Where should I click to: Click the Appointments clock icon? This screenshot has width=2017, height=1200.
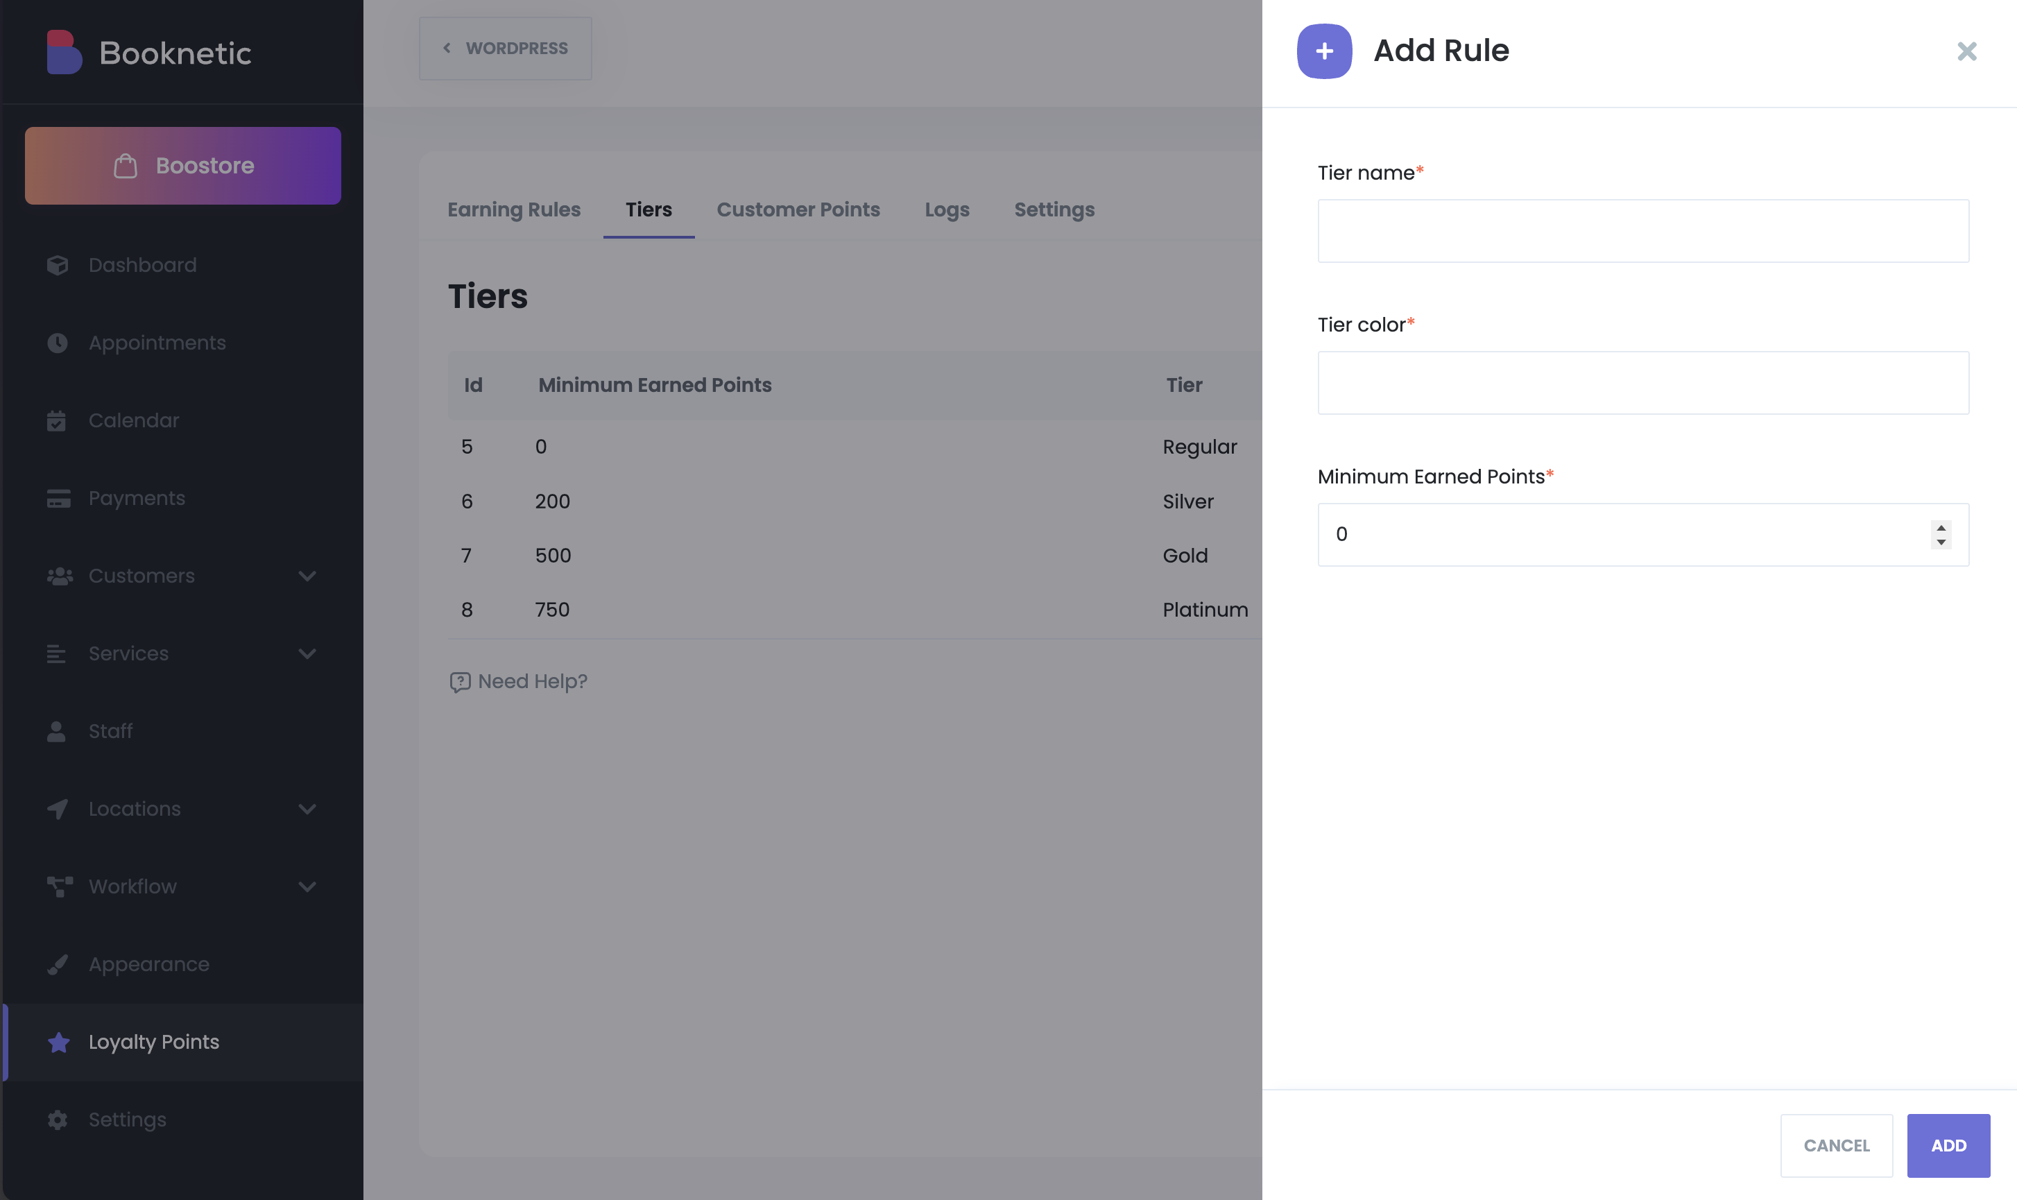click(x=58, y=343)
